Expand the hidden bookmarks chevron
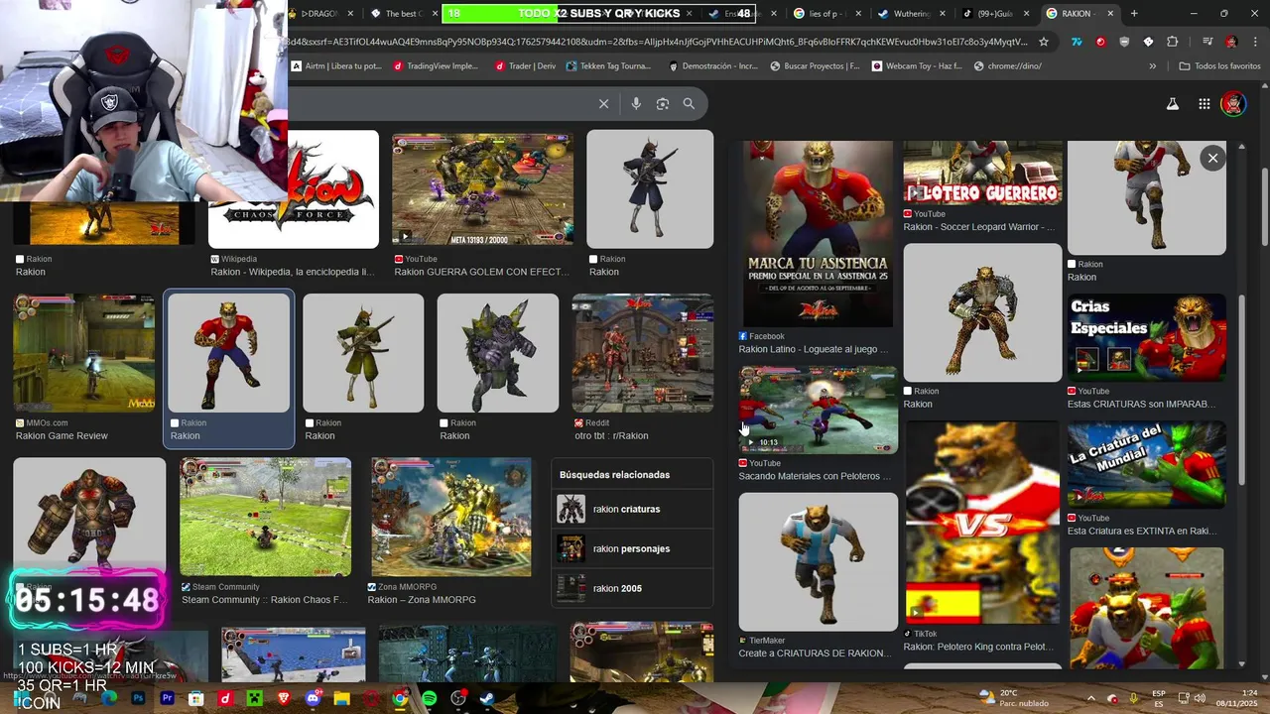The height and width of the screenshot is (714, 1270). click(x=1152, y=66)
